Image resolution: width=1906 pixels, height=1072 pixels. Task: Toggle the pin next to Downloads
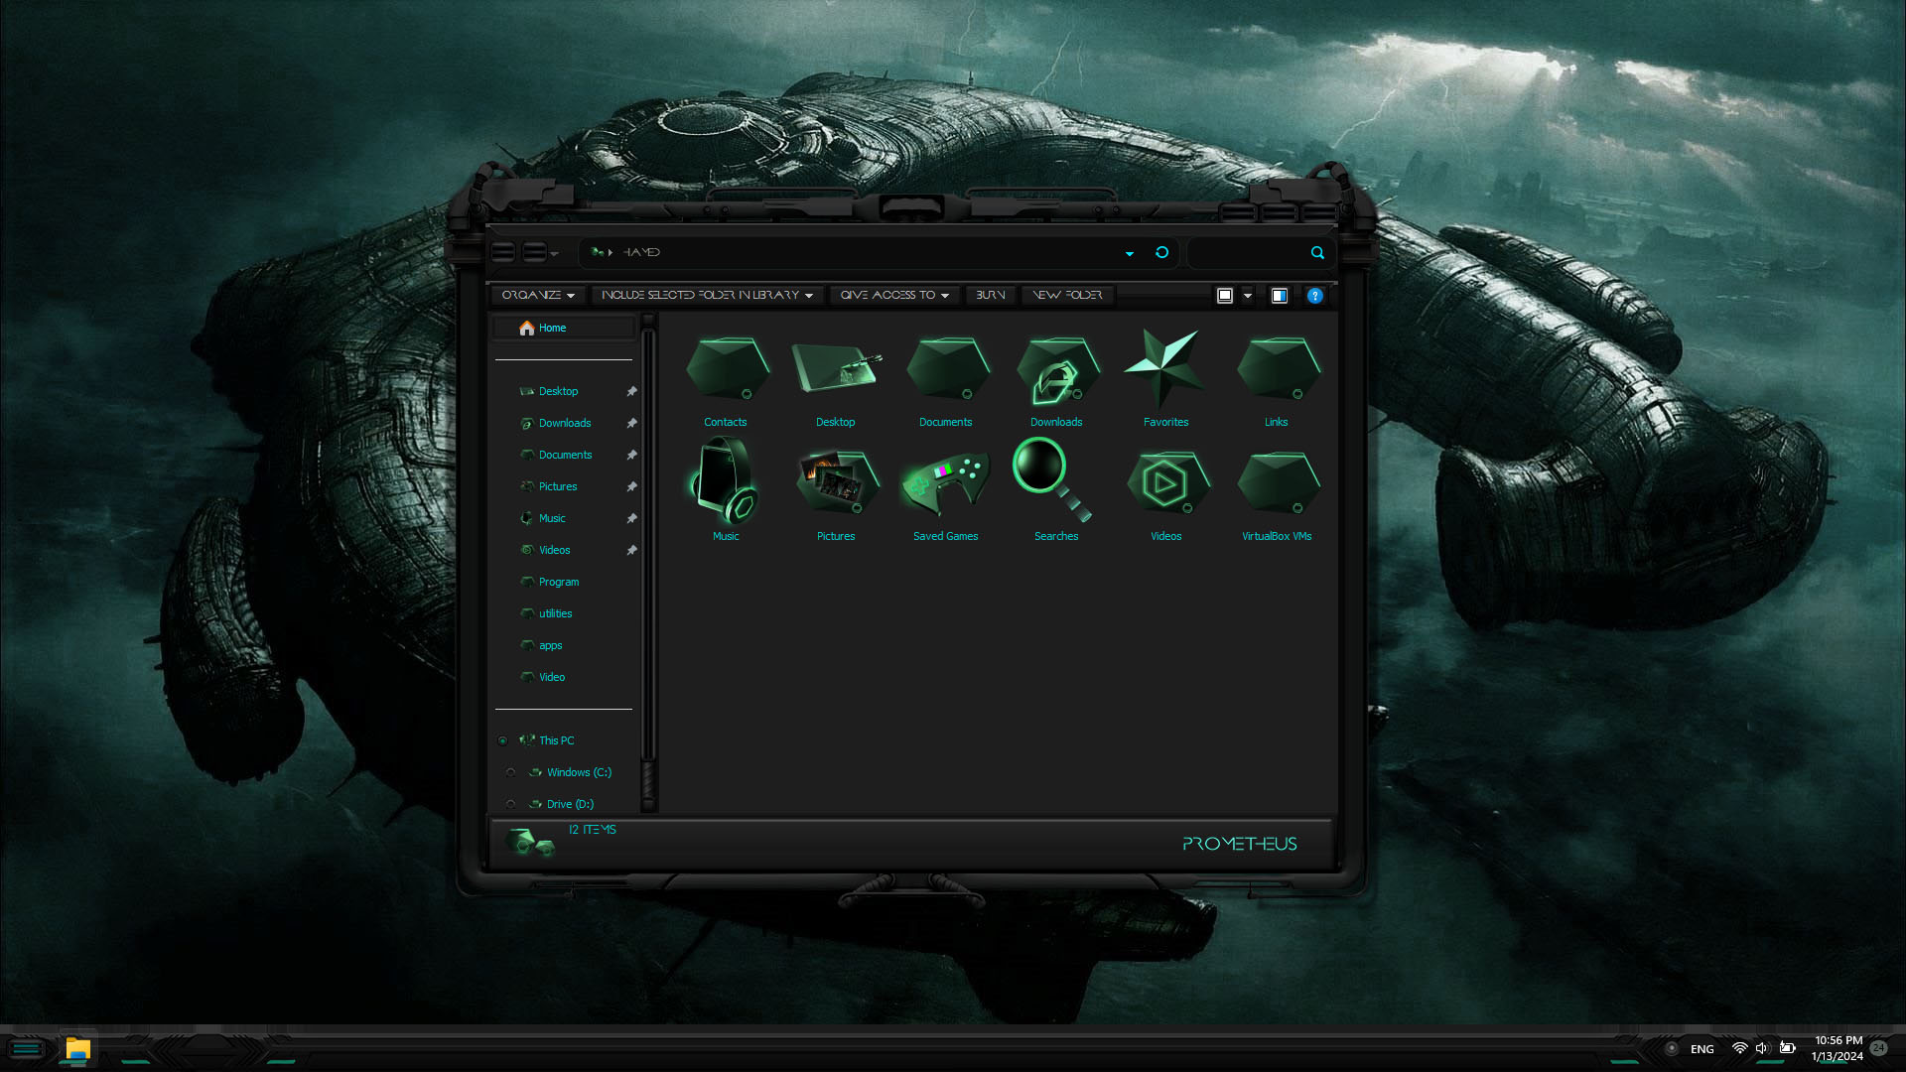pos(632,423)
